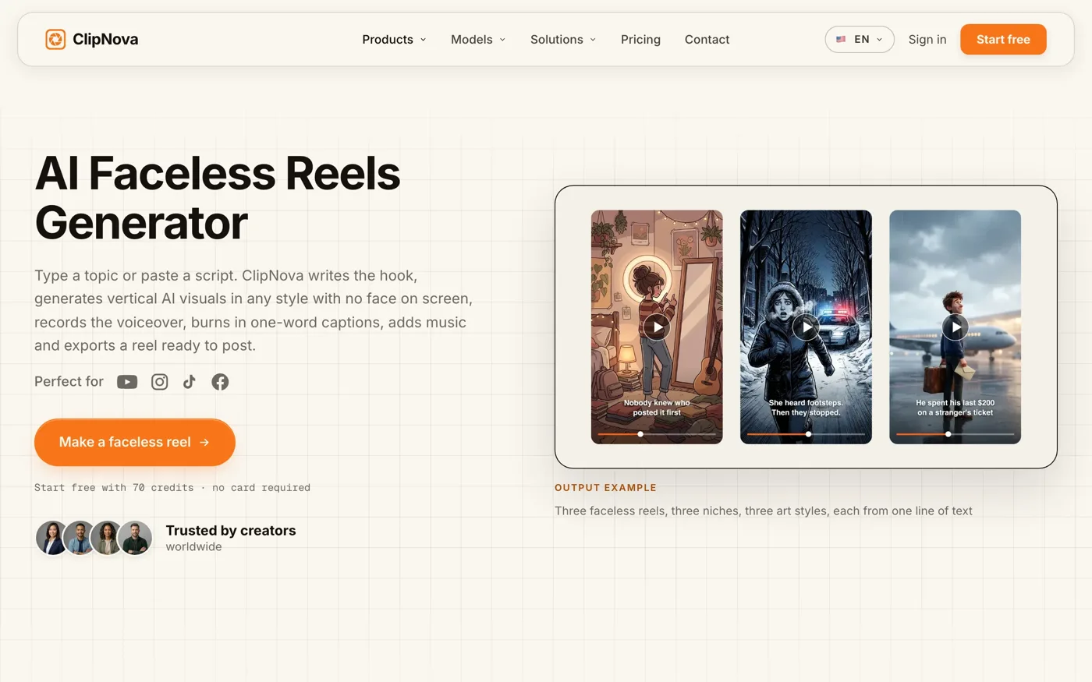The height and width of the screenshot is (682, 1092).
Task: Go to the Pricing page
Action: (x=640, y=39)
